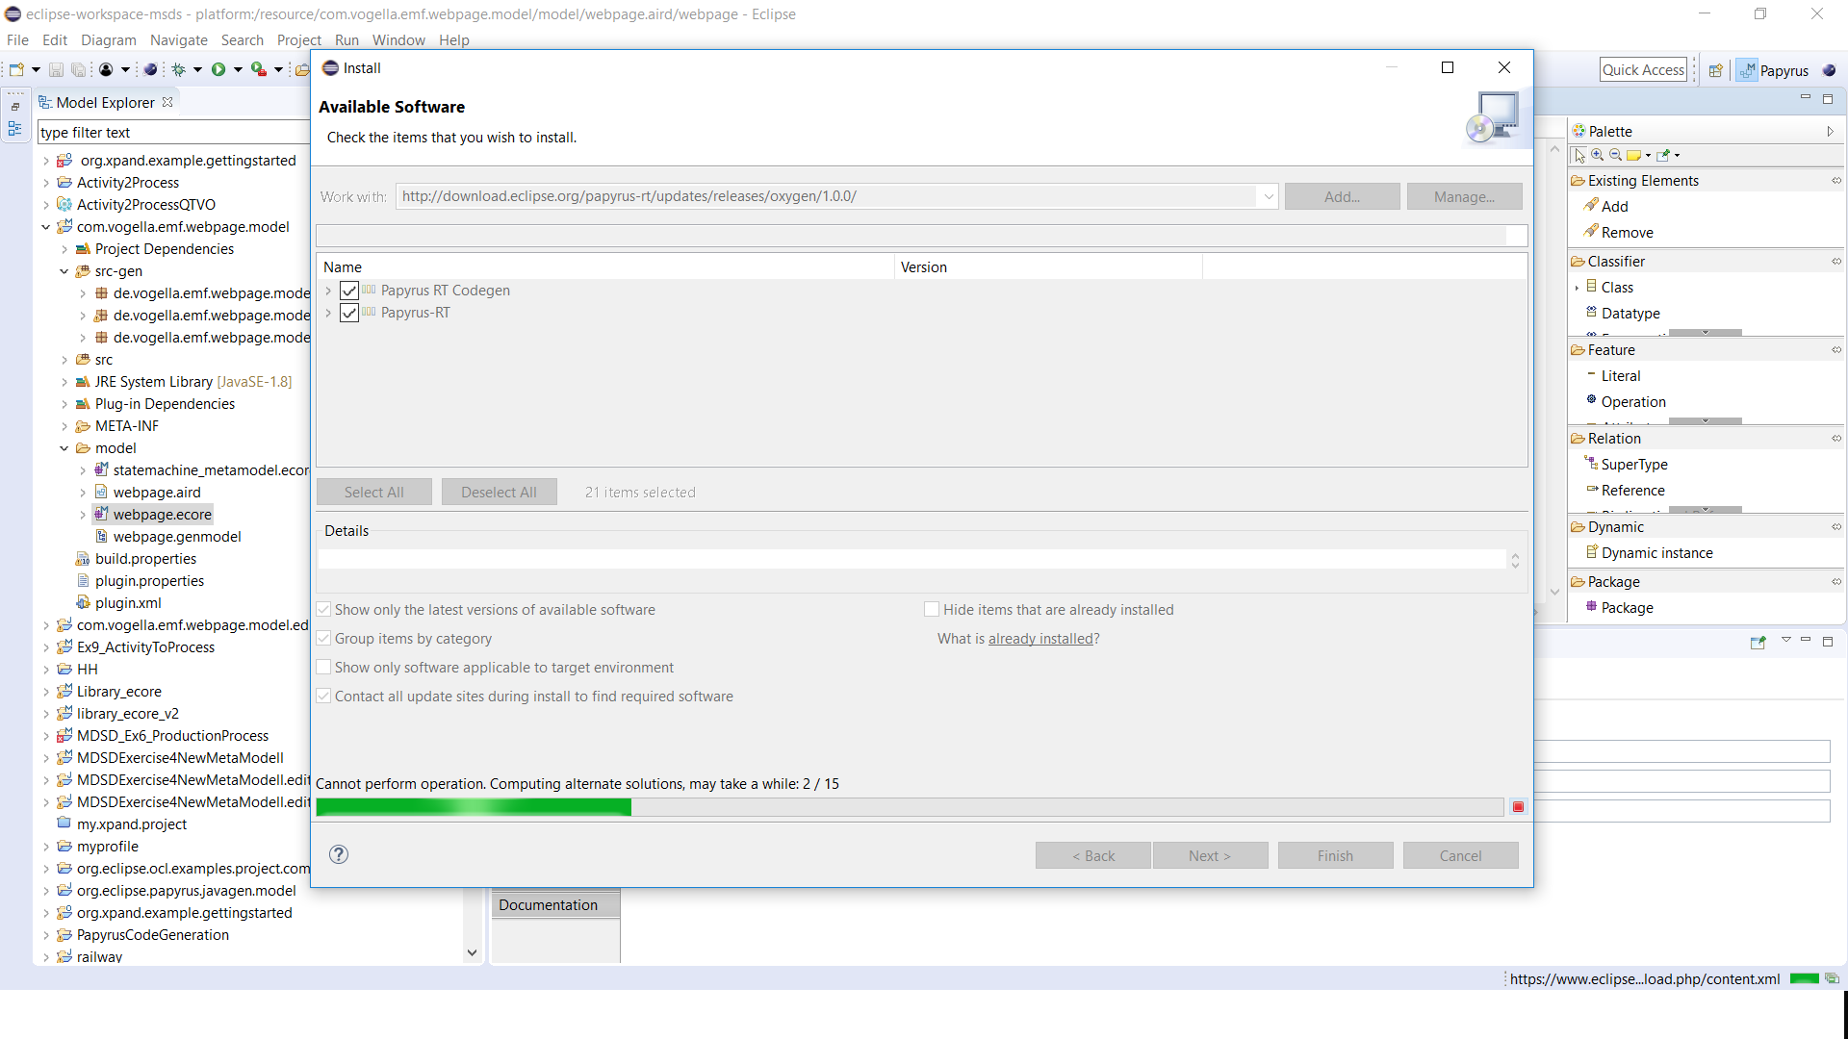Click the green Run icon in toolbar

pos(218,69)
